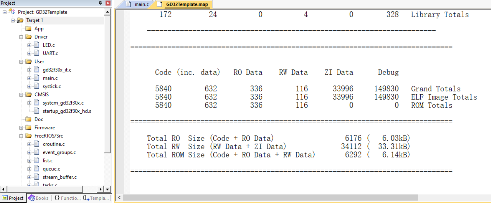Image resolution: width=491 pixels, height=203 pixels.
Task: Click the Firmware folder icon
Action: tap(28, 127)
